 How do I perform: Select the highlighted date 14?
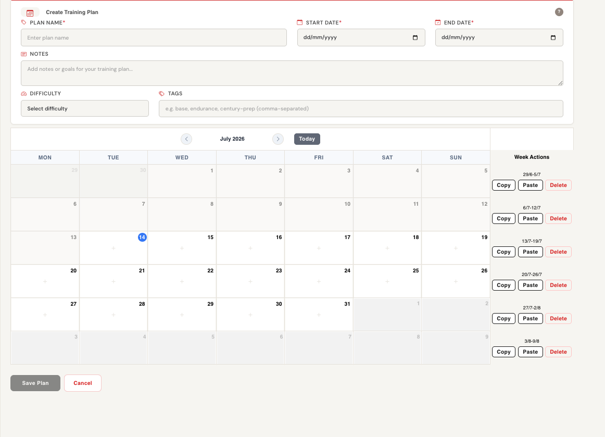142,237
